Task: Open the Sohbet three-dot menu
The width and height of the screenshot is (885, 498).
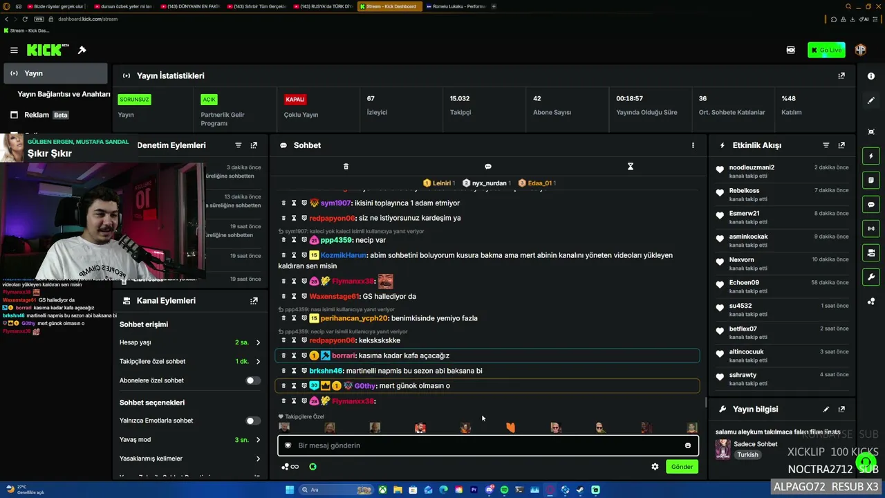Action: [x=693, y=145]
